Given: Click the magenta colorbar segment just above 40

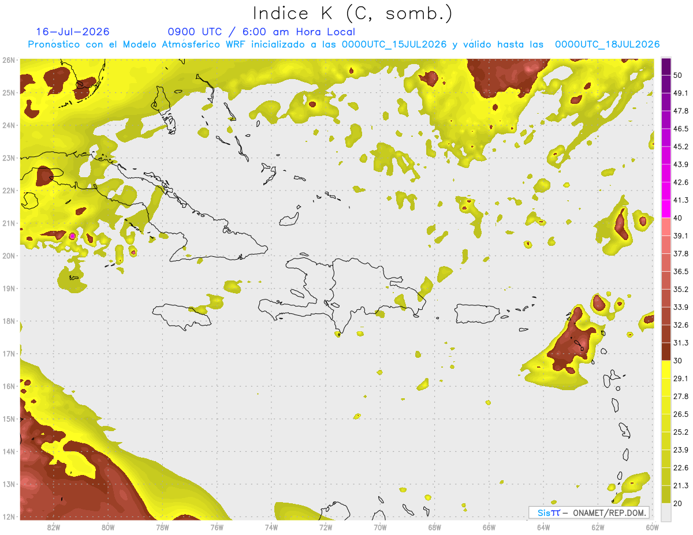Looking at the screenshot, I should tap(666, 209).
